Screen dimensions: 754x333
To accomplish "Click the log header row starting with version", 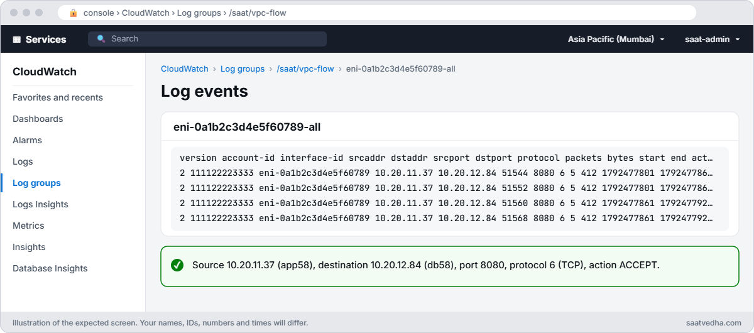I will click(446, 158).
